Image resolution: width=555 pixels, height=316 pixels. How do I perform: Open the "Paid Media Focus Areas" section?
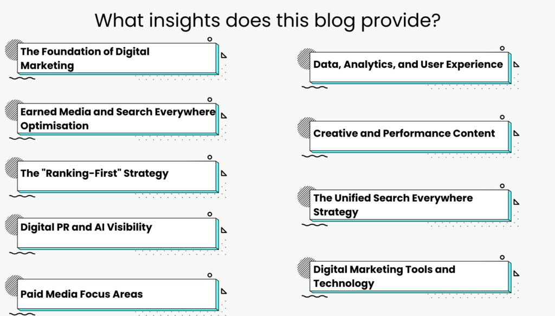point(117,294)
